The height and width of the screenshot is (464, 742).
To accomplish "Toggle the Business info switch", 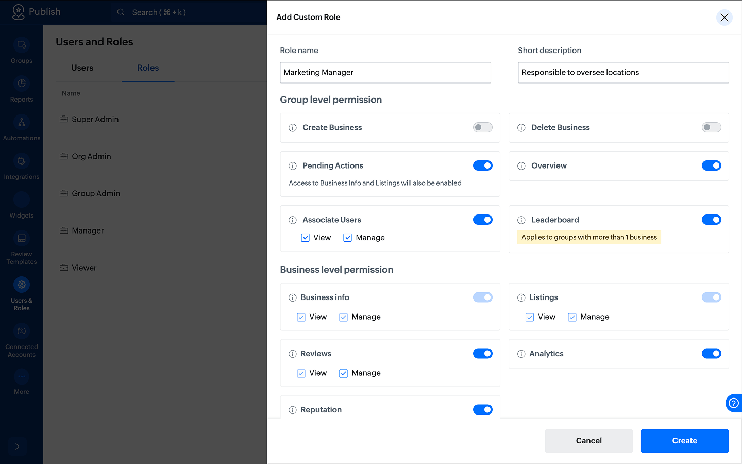I will [x=483, y=297].
